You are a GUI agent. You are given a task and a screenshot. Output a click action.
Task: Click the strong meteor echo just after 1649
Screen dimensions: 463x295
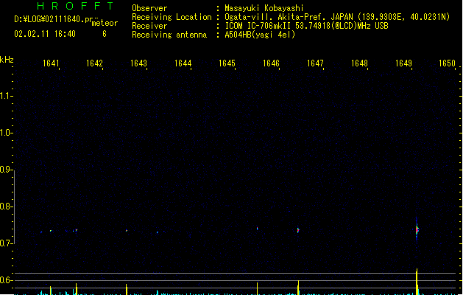pos(417,229)
